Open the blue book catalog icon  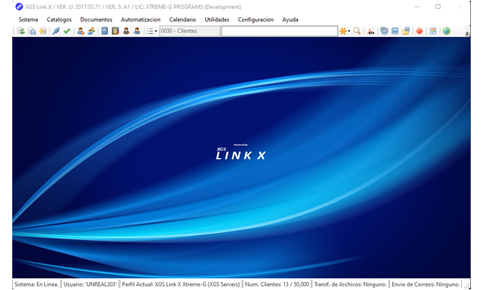pos(105,31)
